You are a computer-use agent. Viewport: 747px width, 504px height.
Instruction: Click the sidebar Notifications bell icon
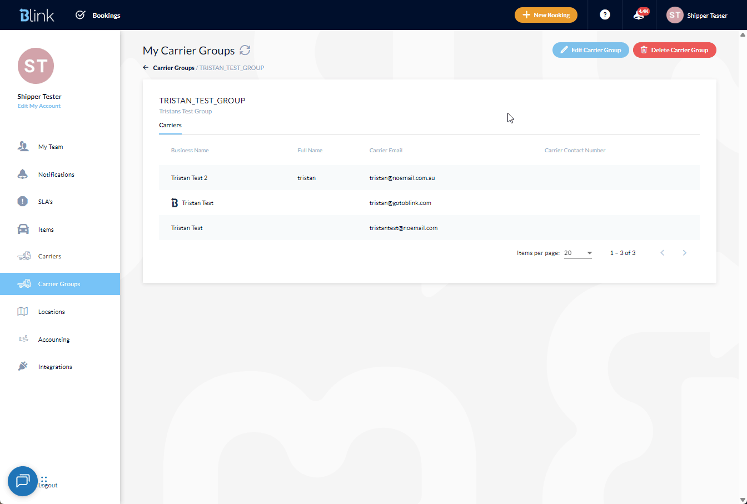(23, 174)
